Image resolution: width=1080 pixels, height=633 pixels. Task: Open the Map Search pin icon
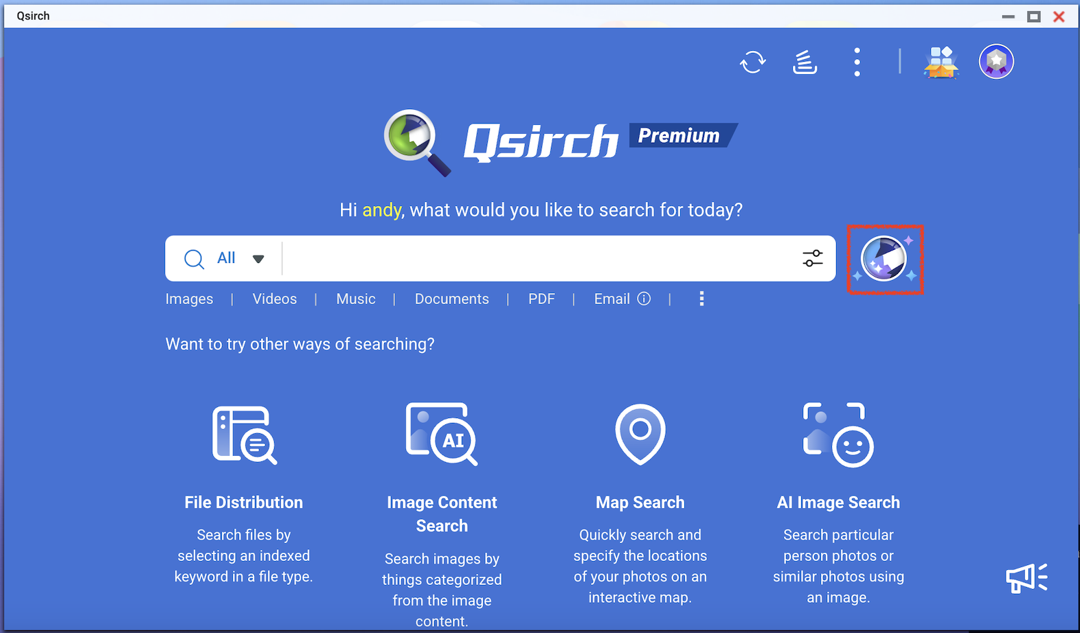pos(640,434)
